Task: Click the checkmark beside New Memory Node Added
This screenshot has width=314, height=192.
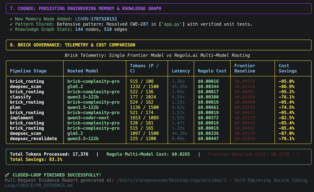Action: [11, 19]
